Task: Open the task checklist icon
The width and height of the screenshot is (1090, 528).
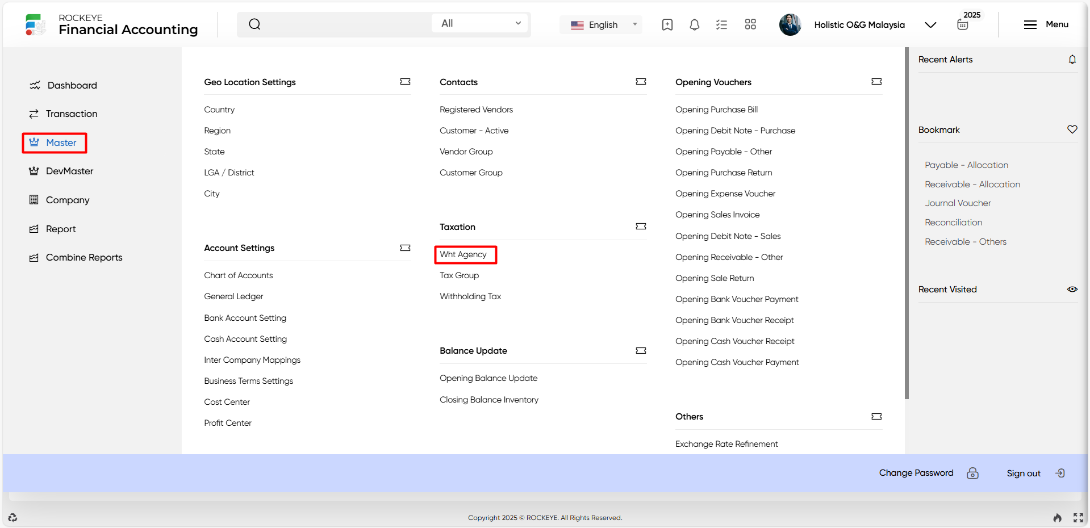Action: pos(721,24)
